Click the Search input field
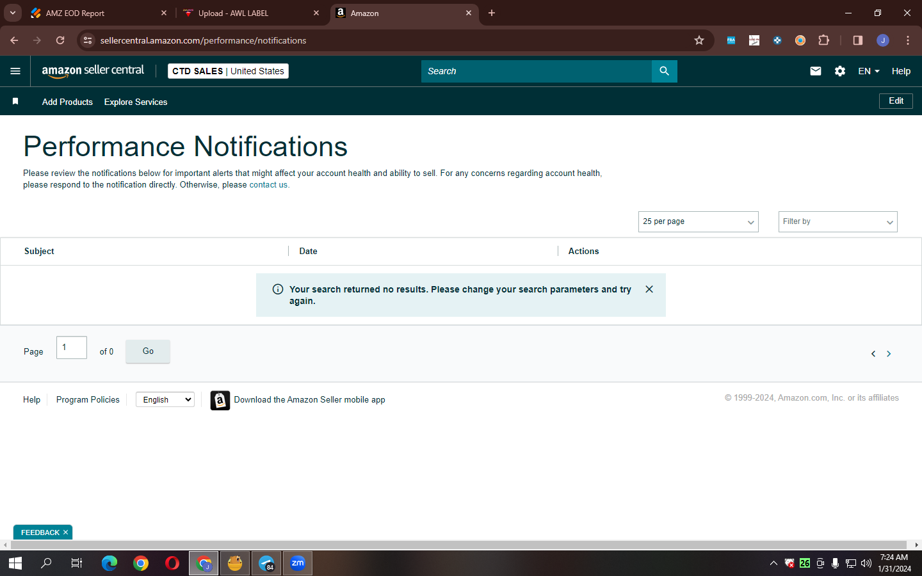Viewport: 922px width, 576px height. 537,71
